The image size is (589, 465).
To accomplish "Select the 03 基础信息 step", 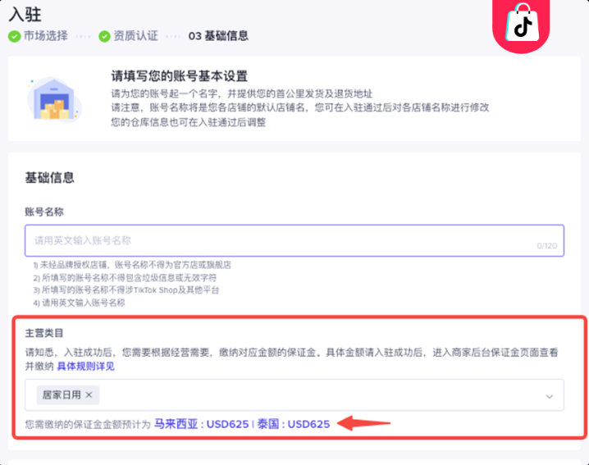I will [218, 36].
